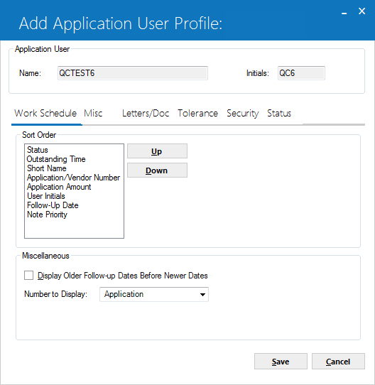Choose Follow-Up Date in sort list
The image size is (375, 385).
(53, 205)
